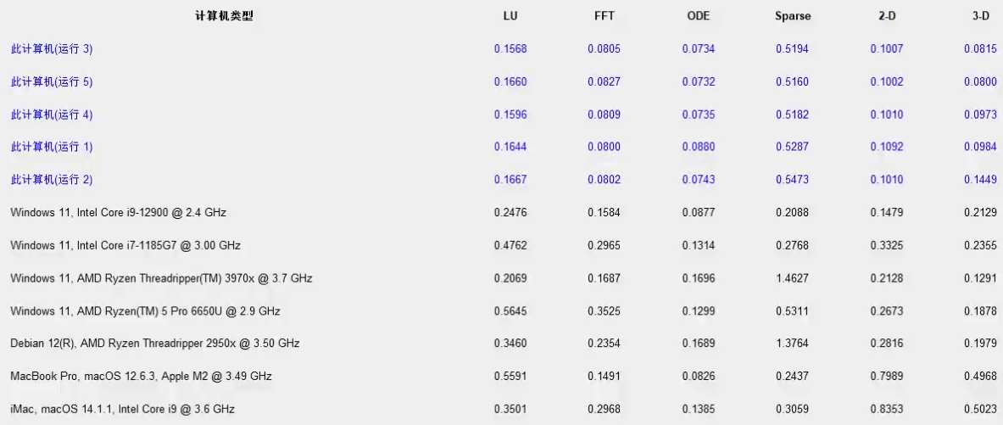The image size is (1003, 425).
Task: Click the MacBook Pro Apple M2 row
Action: tap(141, 376)
